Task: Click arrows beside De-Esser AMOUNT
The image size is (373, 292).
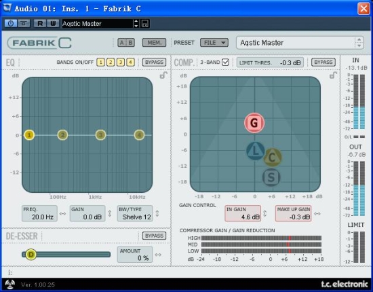Action: (x=158, y=255)
